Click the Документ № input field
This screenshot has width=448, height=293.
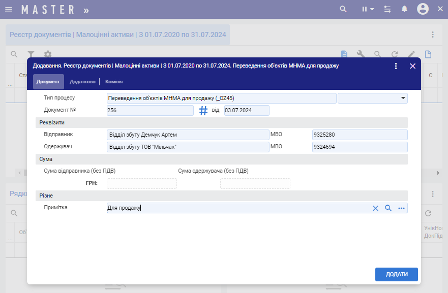(150, 111)
